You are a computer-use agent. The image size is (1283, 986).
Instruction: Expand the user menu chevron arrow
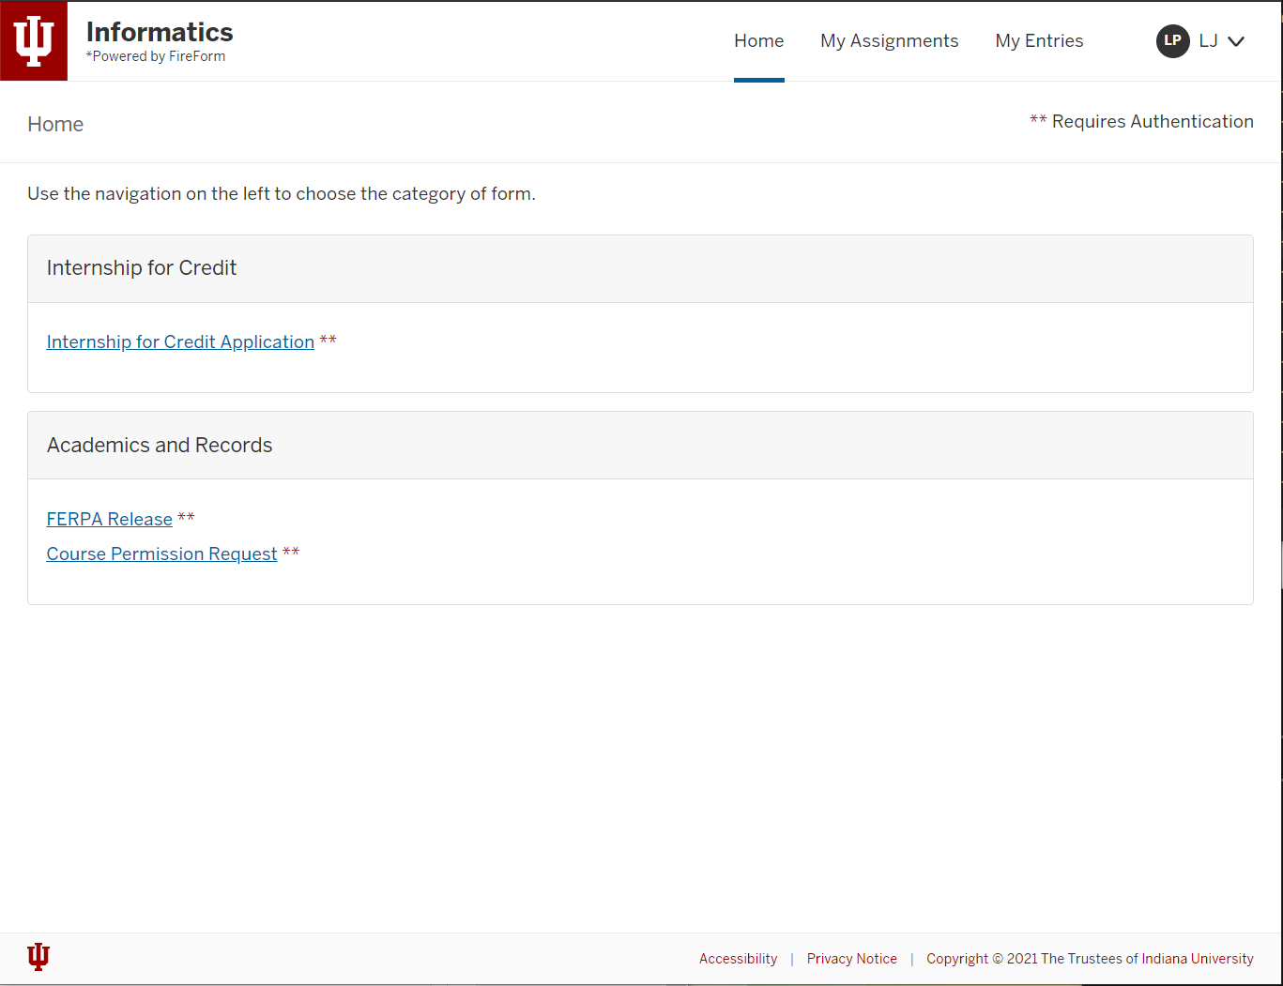click(1236, 41)
